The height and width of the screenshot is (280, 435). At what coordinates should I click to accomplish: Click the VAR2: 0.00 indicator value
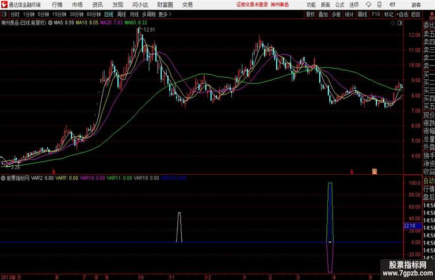(x=42, y=178)
